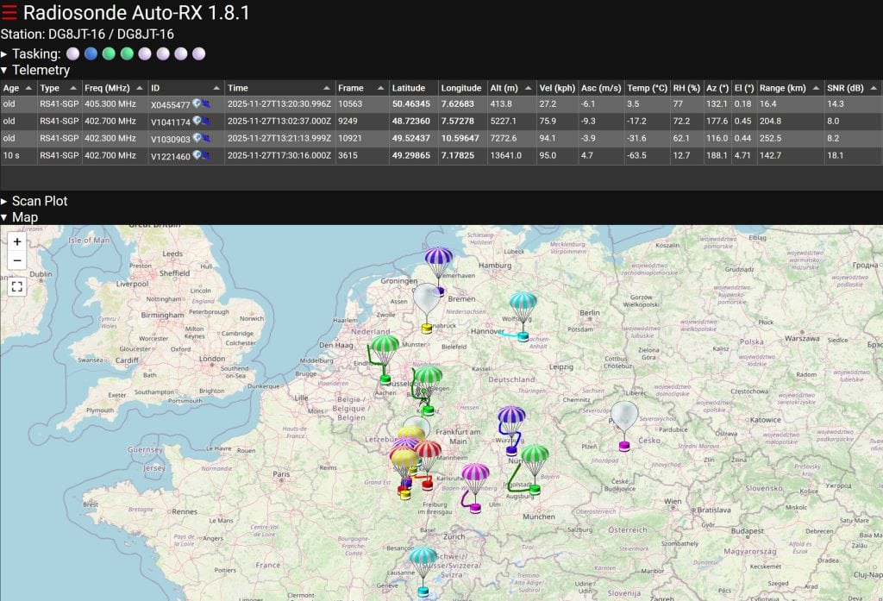The height and width of the screenshot is (601, 883).
Task: Toggle fullscreen map view
Action: (x=17, y=286)
